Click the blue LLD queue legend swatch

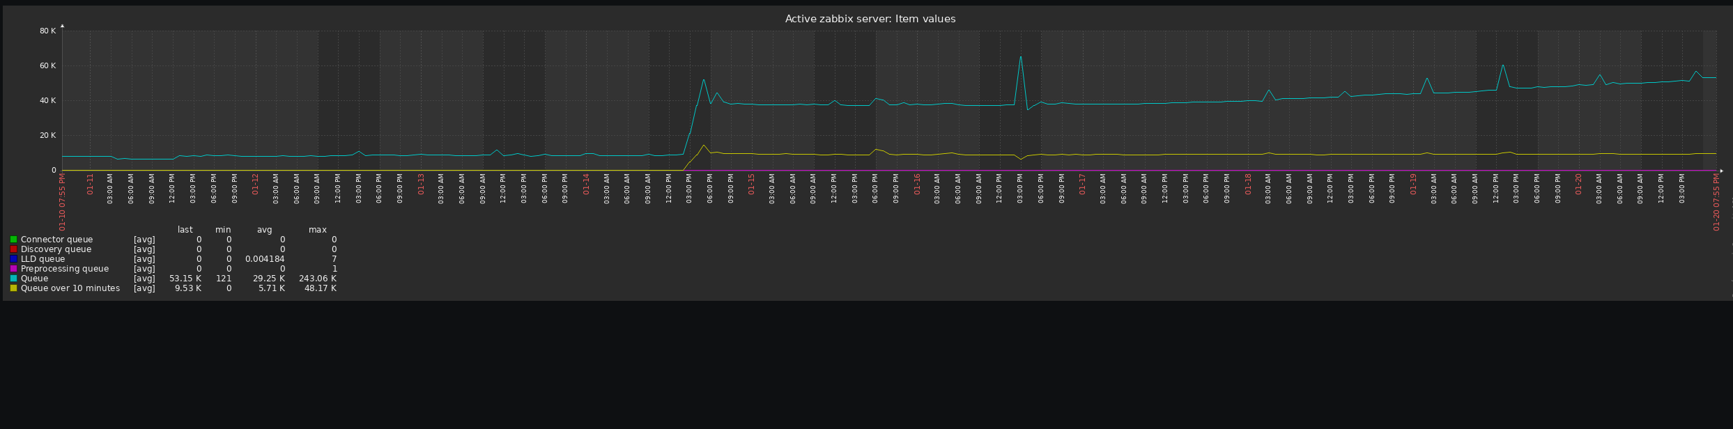13,259
